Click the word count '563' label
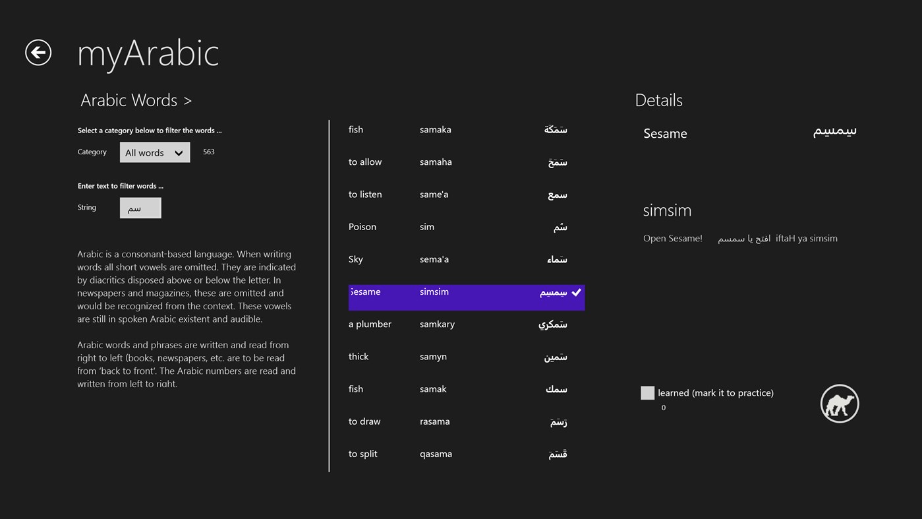Image resolution: width=922 pixels, height=519 pixels. [x=208, y=151]
